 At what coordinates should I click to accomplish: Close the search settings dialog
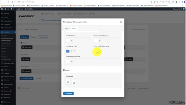121,22
